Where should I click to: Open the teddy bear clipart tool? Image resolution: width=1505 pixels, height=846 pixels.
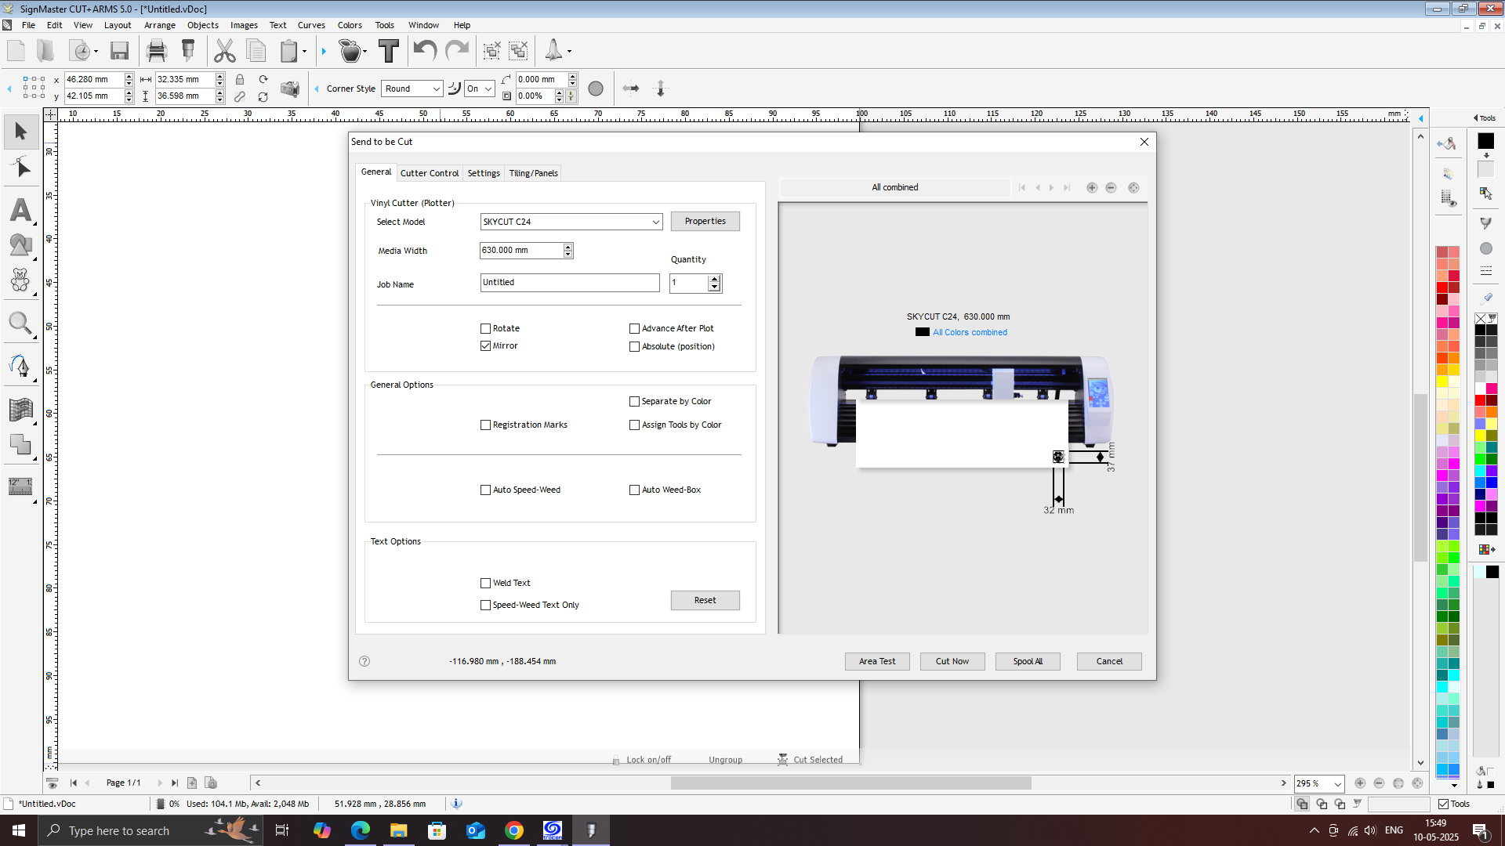[21, 280]
